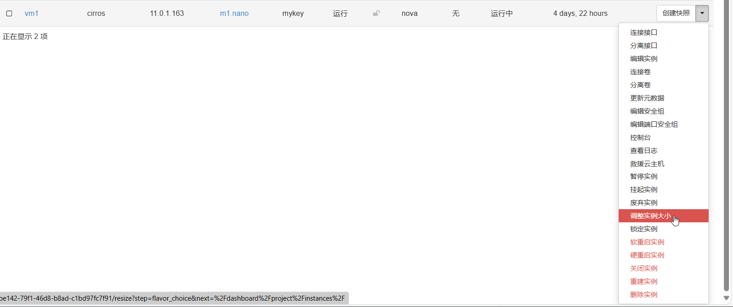Select 软重启实例 menu entry

[663, 242]
